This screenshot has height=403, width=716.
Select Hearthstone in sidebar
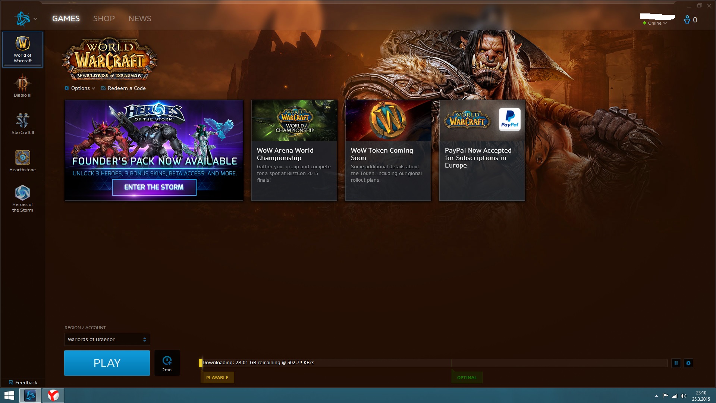(23, 161)
